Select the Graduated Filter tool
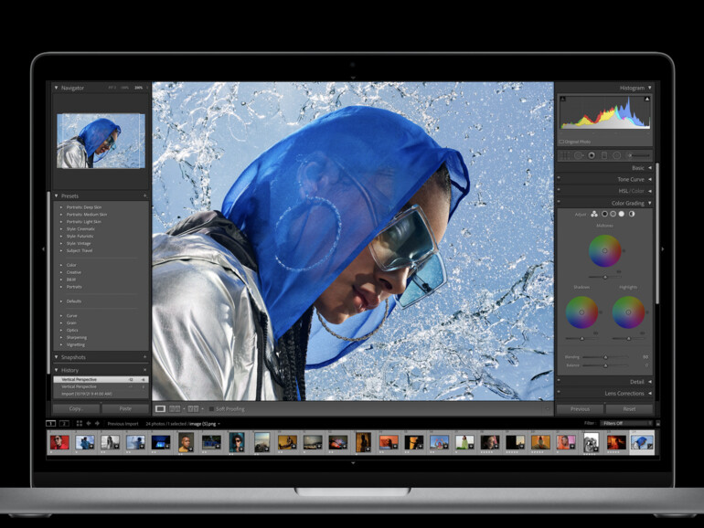This screenshot has height=528, width=704. click(604, 155)
